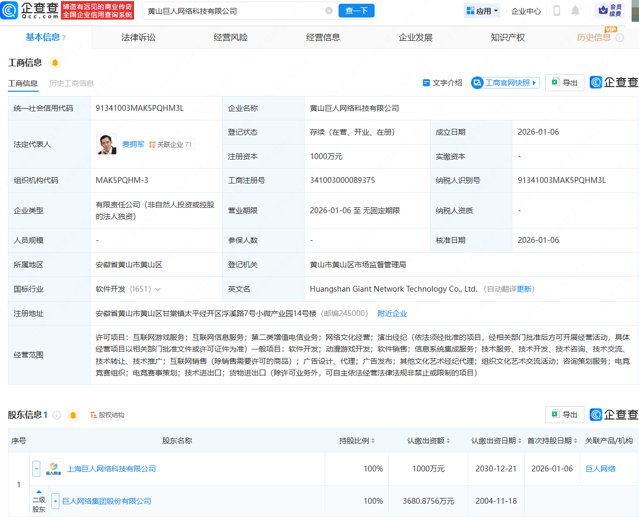Click the 查一下 search button
The width and height of the screenshot is (639, 517).
tap(356, 11)
